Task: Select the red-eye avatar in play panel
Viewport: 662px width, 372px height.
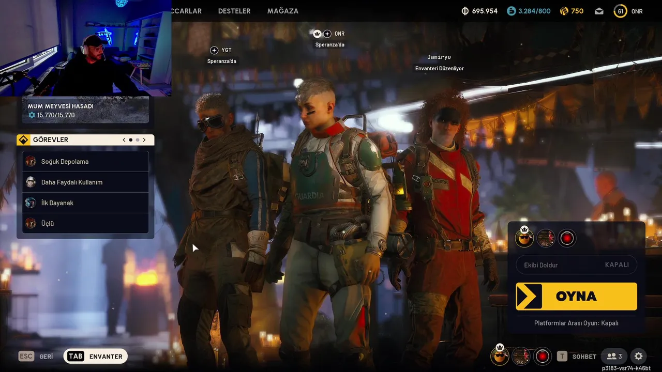Action: click(x=567, y=238)
